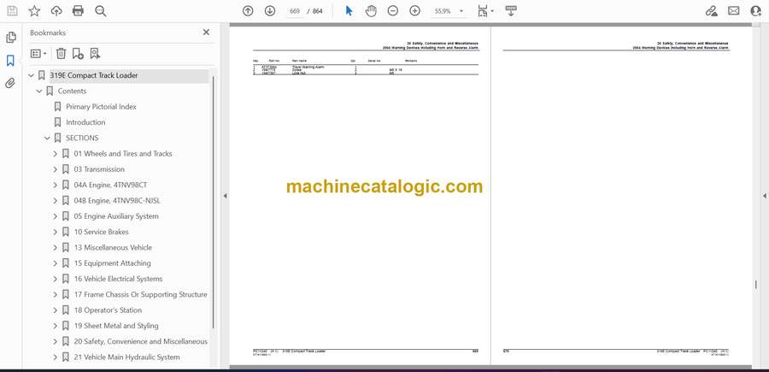
Task: Add a new bookmark
Action: point(78,54)
